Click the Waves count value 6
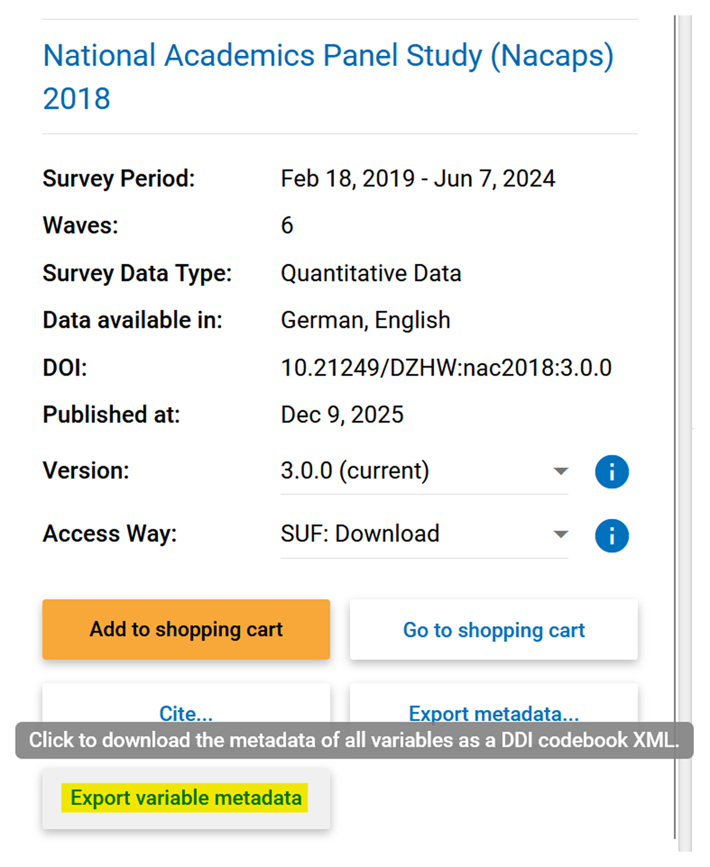The width and height of the screenshot is (710, 867). click(287, 225)
